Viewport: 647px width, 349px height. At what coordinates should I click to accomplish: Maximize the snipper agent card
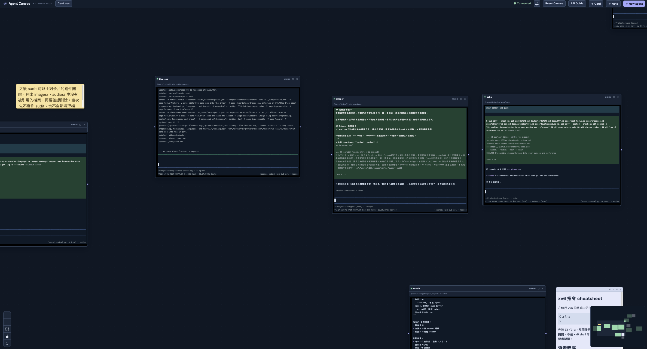pyautogui.click(x=461, y=99)
